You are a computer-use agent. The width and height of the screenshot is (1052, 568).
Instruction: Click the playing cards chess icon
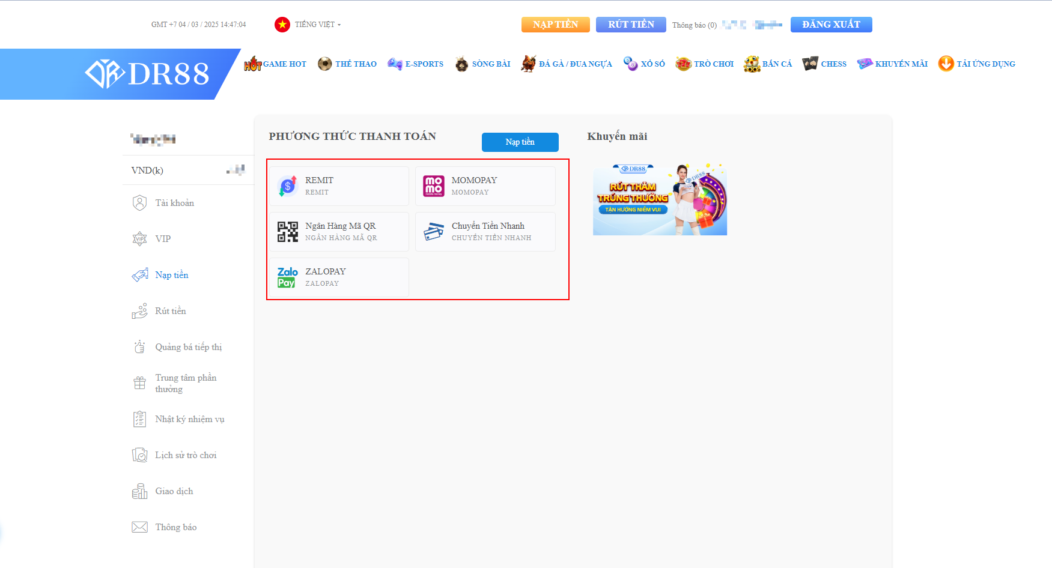810,64
